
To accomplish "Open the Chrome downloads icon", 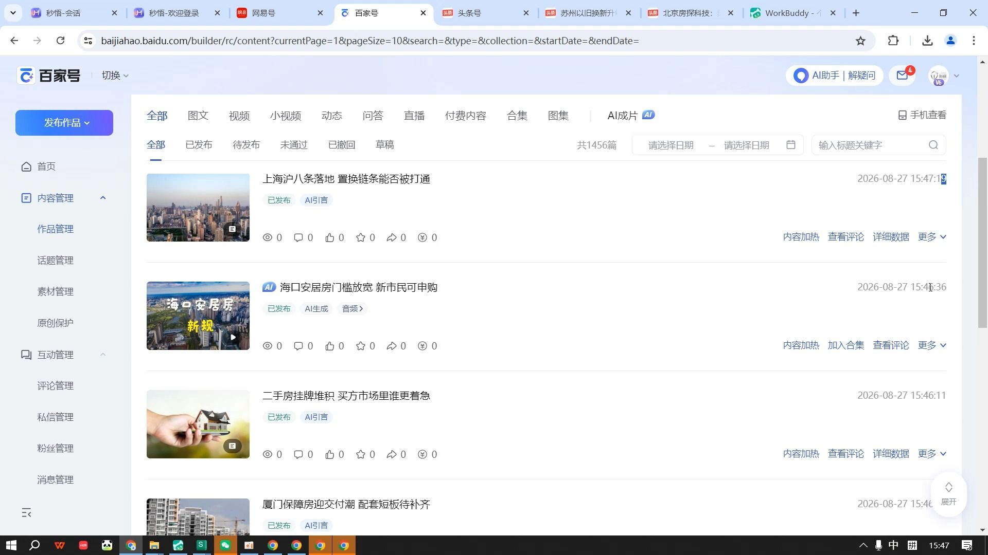I will click(x=927, y=41).
